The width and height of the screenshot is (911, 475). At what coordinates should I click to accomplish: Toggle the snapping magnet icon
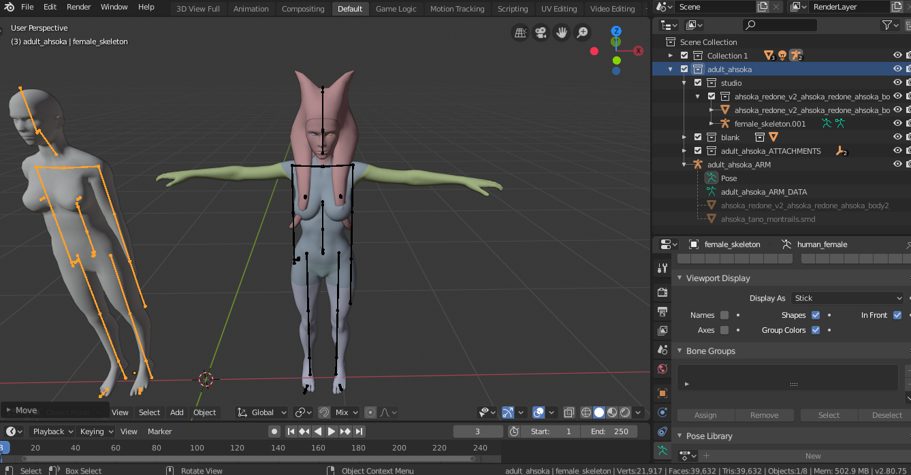[x=324, y=412]
